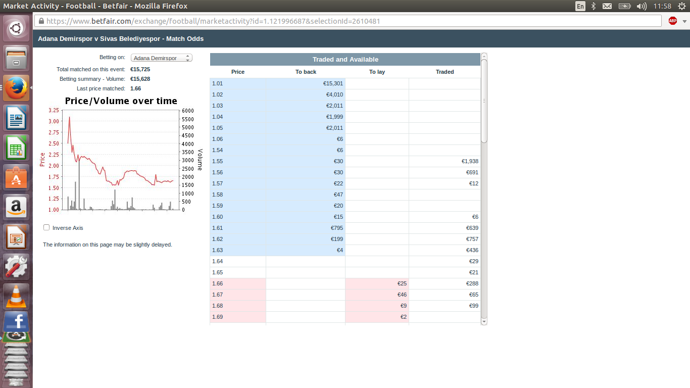
Task: Click the slightly delayed information notice
Action: tap(108, 245)
